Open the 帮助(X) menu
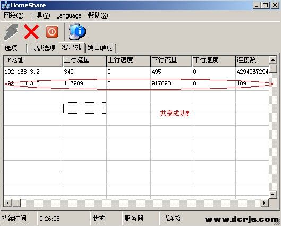Image resolution: width=281 pixels, height=226 pixels. [x=98, y=15]
